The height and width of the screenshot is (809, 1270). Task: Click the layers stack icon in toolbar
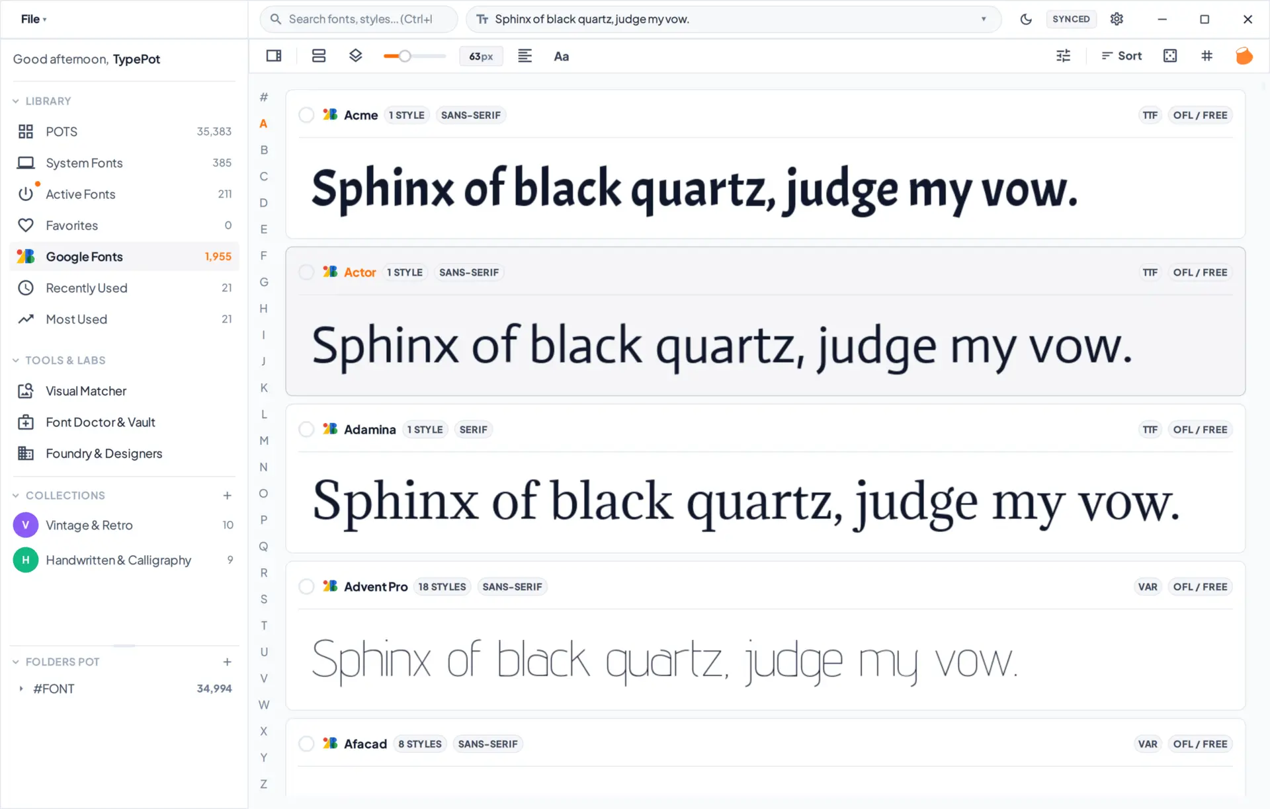coord(356,56)
